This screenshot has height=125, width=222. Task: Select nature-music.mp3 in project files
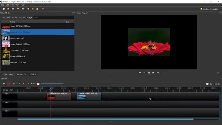tap(38, 38)
